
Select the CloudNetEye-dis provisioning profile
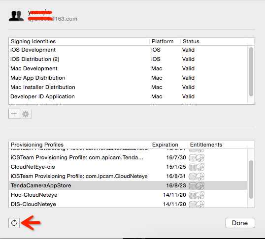click(128, 167)
